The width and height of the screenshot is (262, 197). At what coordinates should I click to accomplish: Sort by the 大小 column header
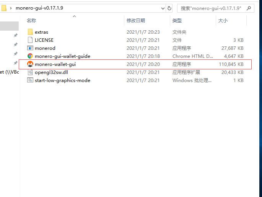click(x=223, y=21)
